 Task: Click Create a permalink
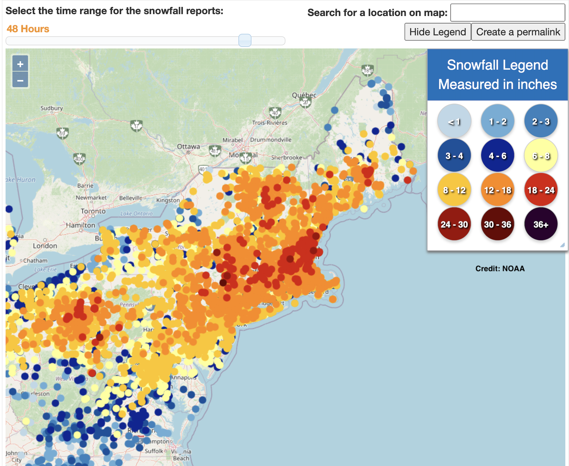point(518,32)
